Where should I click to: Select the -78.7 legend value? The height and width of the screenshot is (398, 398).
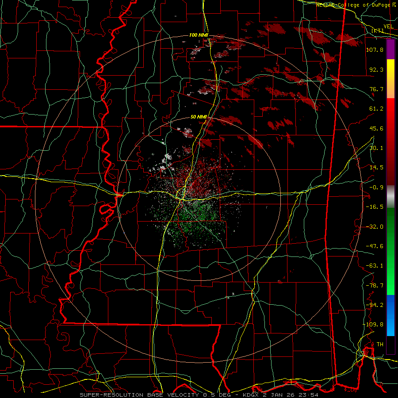pos(375,285)
